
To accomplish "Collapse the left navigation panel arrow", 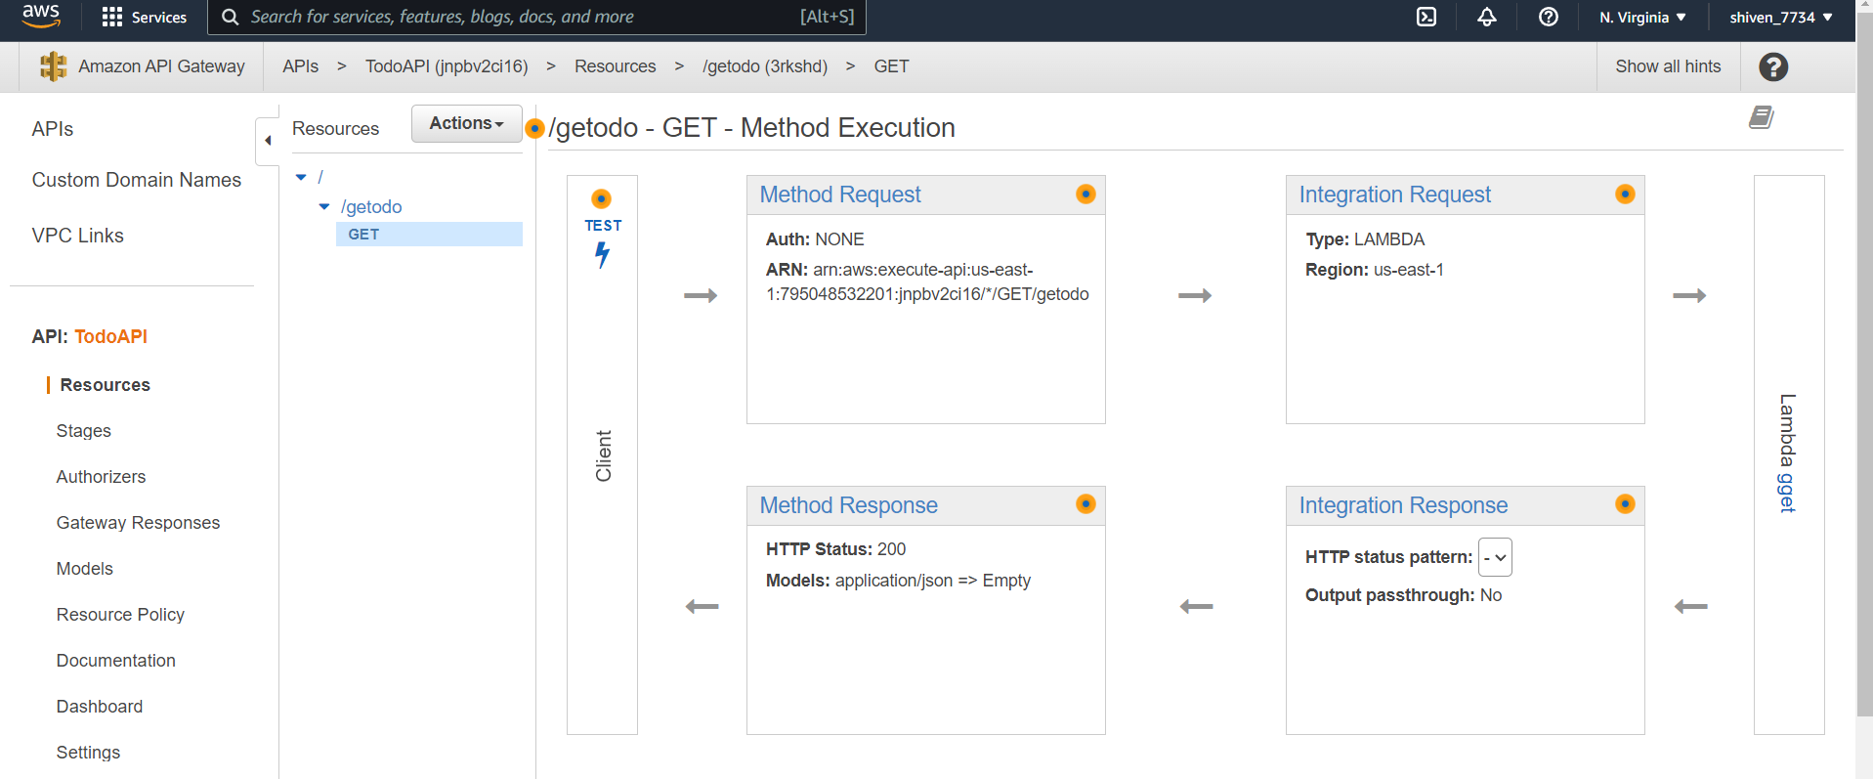I will coord(267,141).
